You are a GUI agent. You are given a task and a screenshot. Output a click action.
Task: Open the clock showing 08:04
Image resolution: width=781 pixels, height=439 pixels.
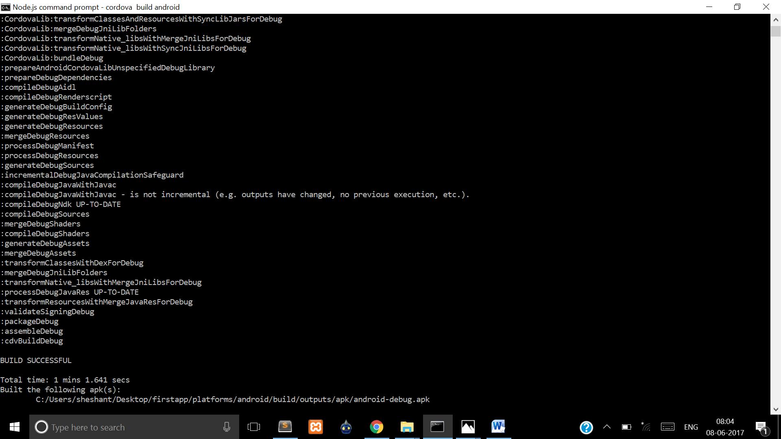pos(725,427)
